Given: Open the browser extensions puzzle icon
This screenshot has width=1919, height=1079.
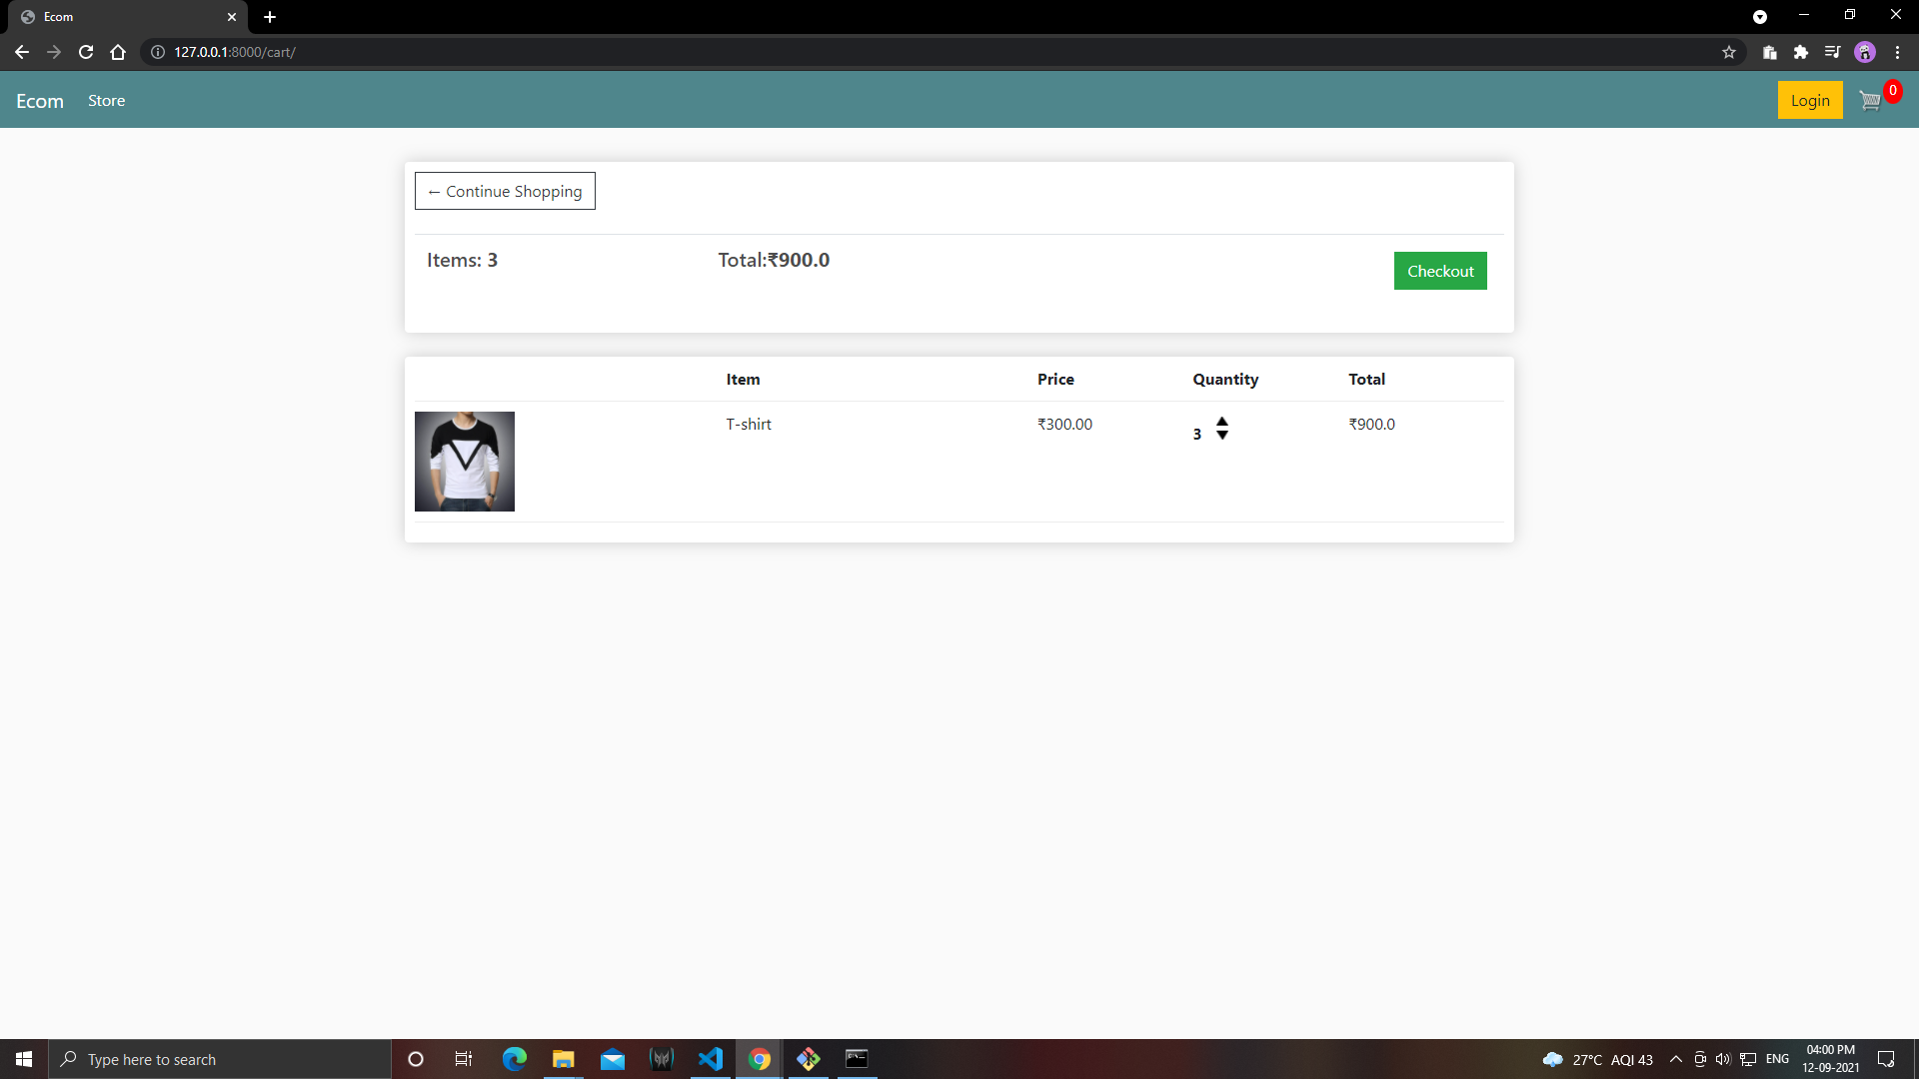Looking at the screenshot, I should pos(1802,52).
